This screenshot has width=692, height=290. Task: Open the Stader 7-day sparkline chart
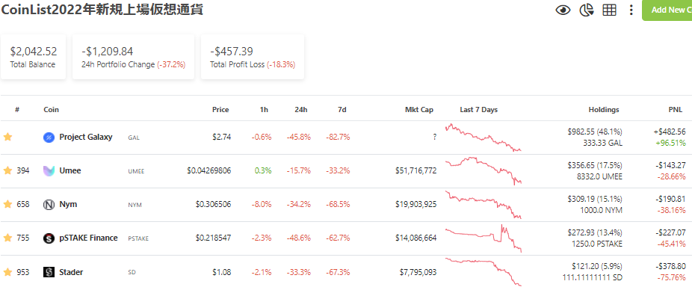pos(484,272)
